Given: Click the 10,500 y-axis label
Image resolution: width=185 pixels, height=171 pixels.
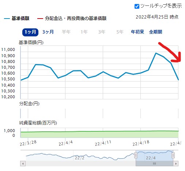Looking at the screenshot, I should (8, 79).
